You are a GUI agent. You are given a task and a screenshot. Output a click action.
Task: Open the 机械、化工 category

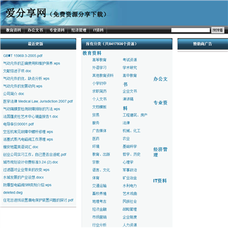[x=132, y=131]
